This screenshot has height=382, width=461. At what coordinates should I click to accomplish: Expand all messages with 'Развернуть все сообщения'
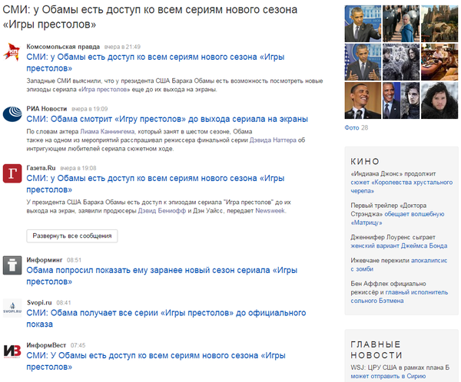(72, 235)
